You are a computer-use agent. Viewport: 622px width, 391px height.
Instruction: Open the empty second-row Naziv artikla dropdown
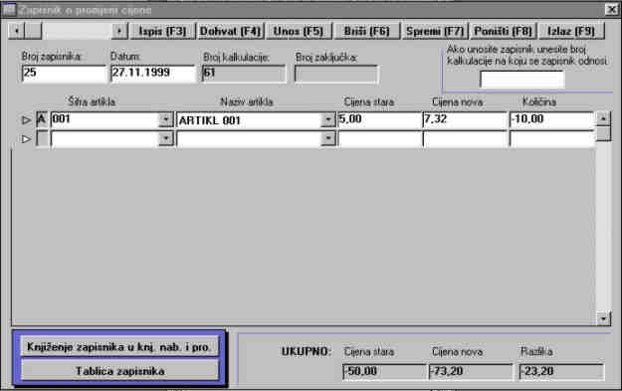coord(328,138)
